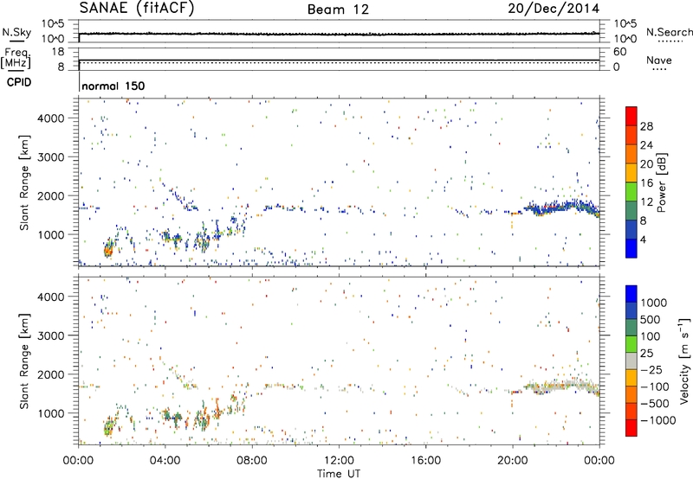Click the '16:00' time axis tick label
Screen dimensions: 693x479
(x=425, y=461)
